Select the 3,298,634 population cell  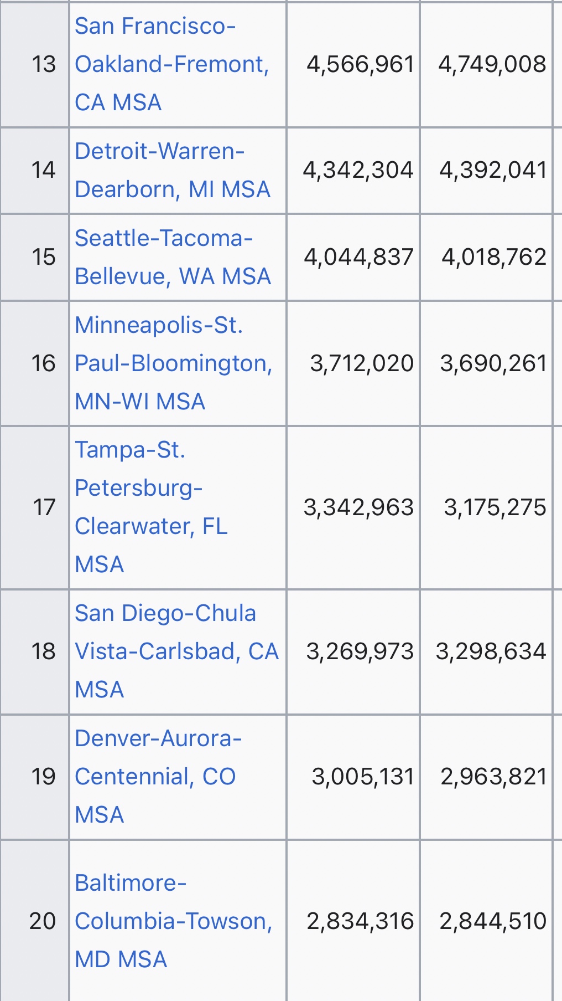pyautogui.click(x=491, y=651)
